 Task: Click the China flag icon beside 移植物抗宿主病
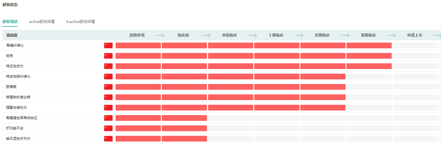[108, 97]
